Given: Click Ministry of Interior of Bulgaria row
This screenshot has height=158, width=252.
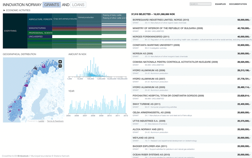Looking at the screenshot, I should pos(191,30).
